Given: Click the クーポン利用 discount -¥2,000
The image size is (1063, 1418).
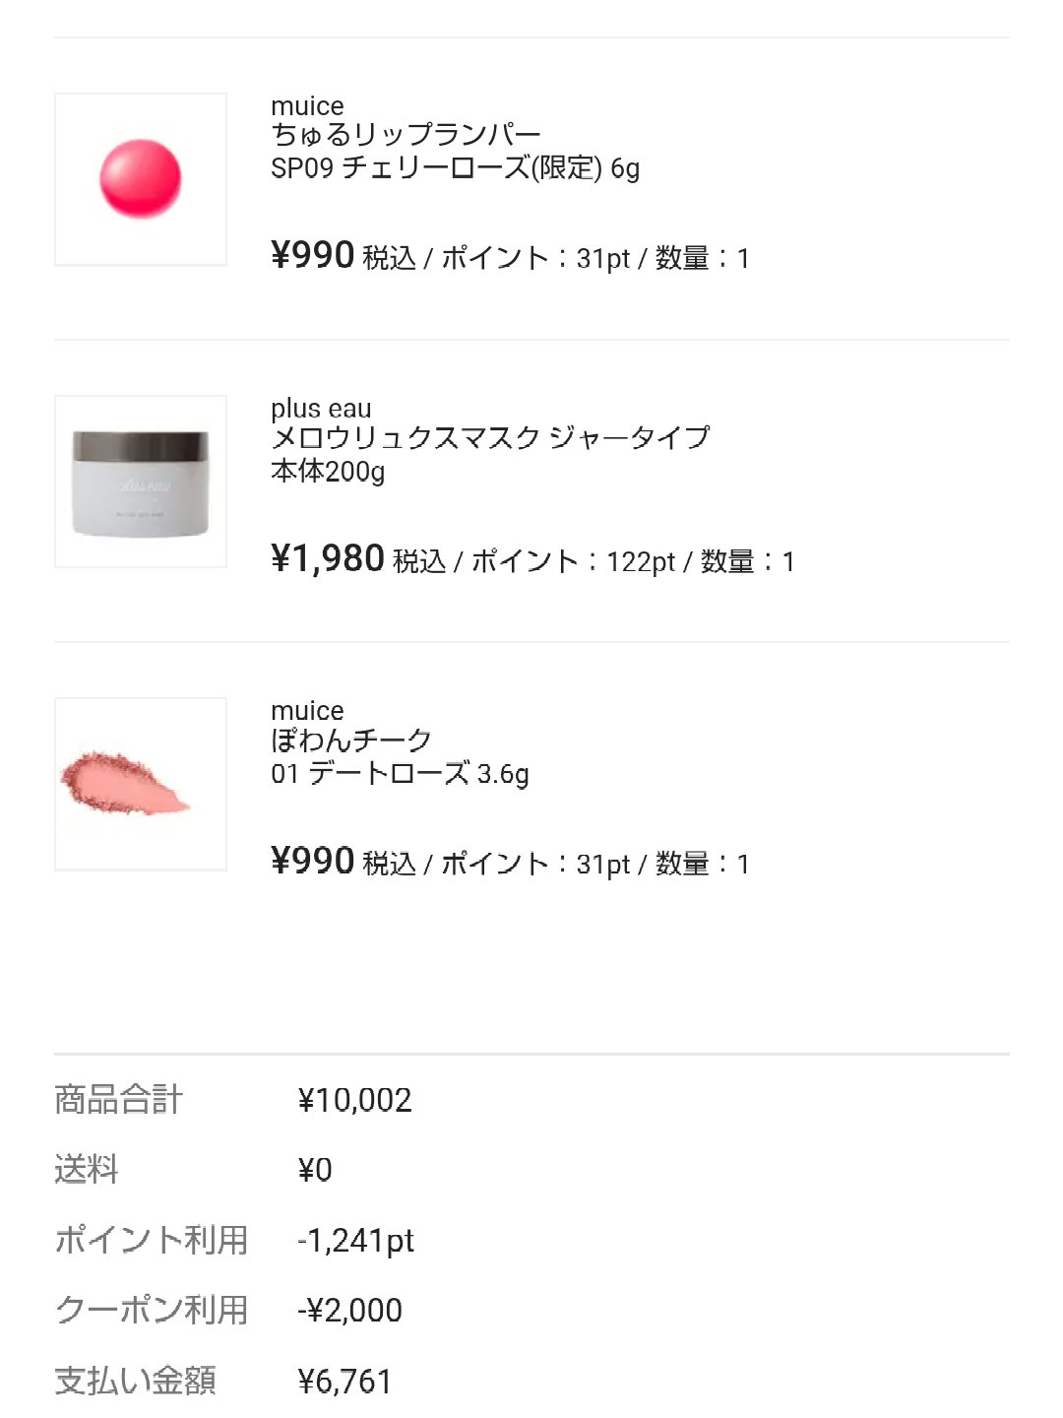Looking at the screenshot, I should coord(349,1311).
